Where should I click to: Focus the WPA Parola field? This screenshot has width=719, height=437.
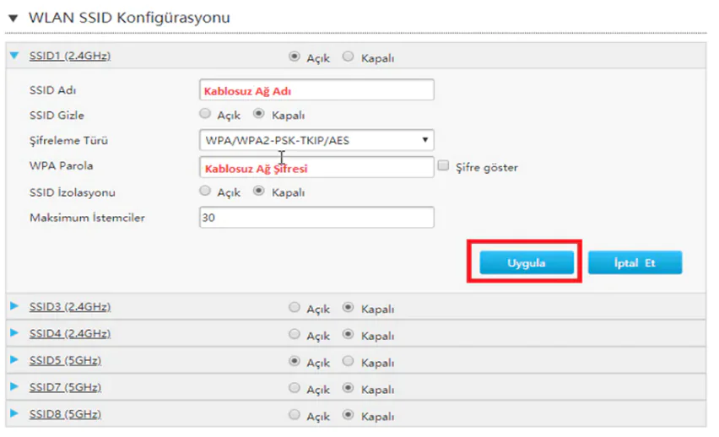(x=316, y=167)
